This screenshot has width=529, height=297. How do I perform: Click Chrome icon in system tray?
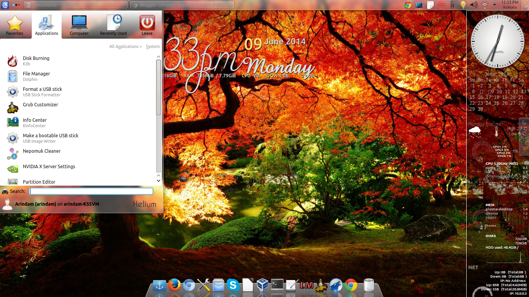tap(407, 5)
